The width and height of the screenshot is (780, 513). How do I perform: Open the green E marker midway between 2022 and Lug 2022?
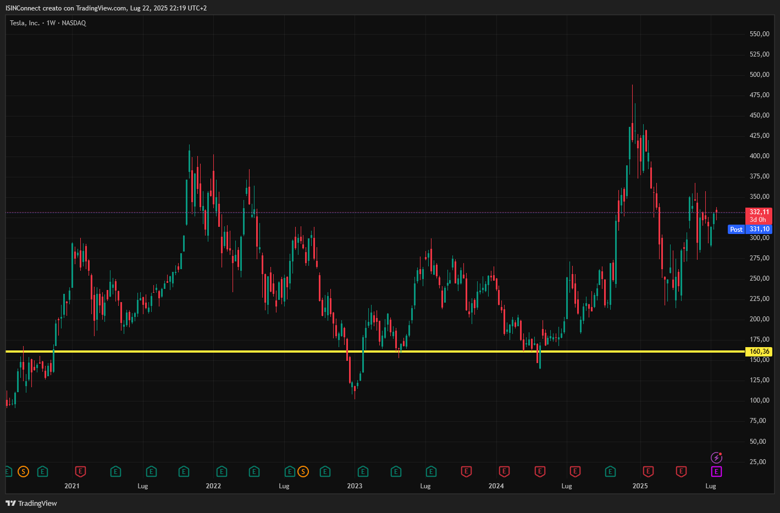pos(254,471)
